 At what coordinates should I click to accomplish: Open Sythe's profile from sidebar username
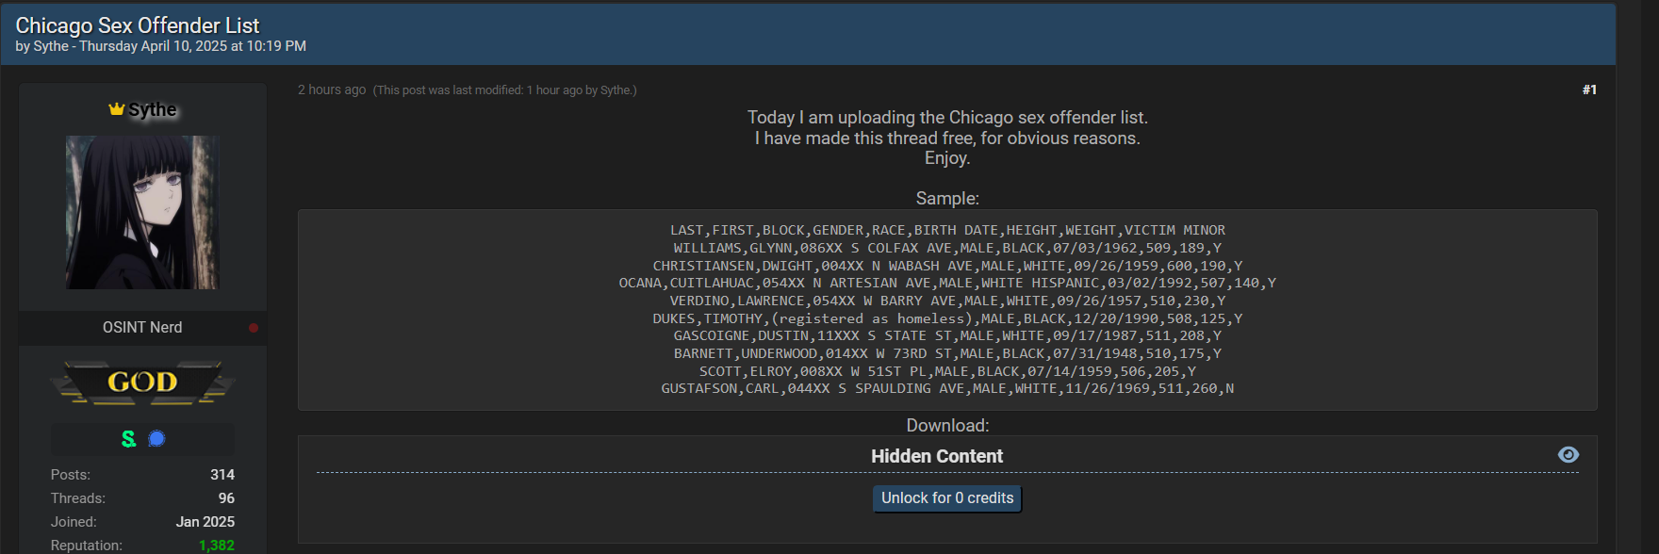tap(153, 109)
